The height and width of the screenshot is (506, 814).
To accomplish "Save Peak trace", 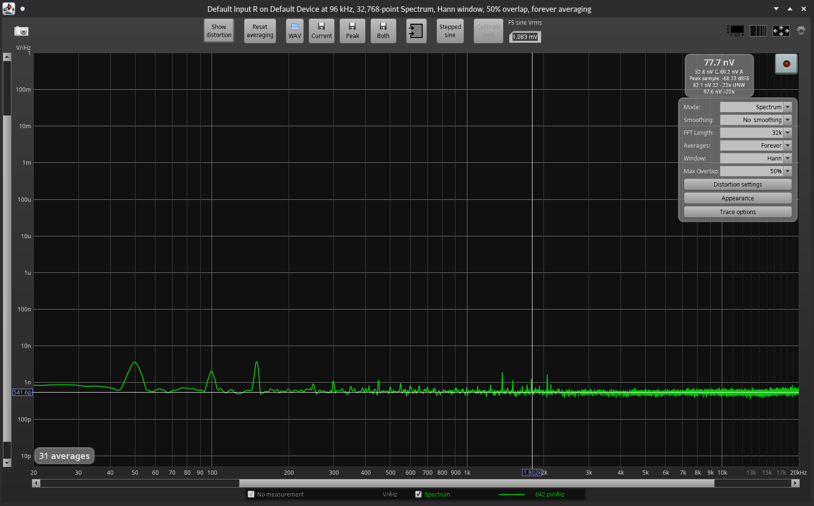I will tap(352, 31).
